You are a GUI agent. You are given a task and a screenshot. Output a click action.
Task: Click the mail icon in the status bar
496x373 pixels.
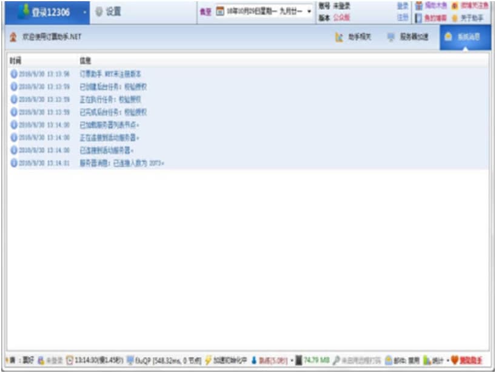tap(389, 360)
